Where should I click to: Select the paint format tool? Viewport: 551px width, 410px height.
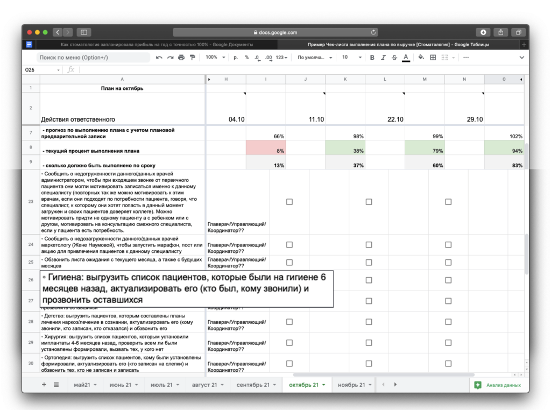[192, 58]
